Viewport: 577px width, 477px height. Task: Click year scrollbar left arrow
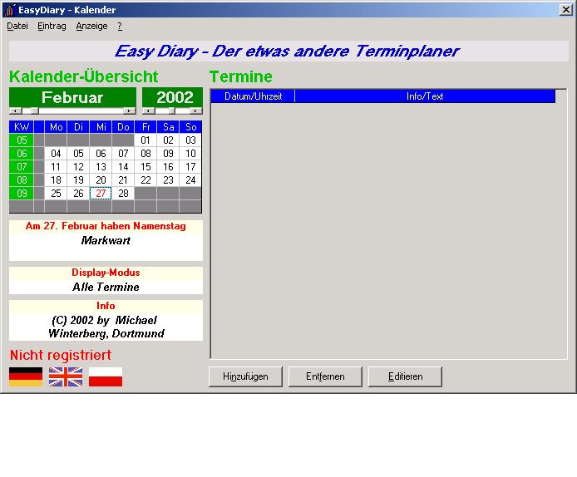[148, 111]
